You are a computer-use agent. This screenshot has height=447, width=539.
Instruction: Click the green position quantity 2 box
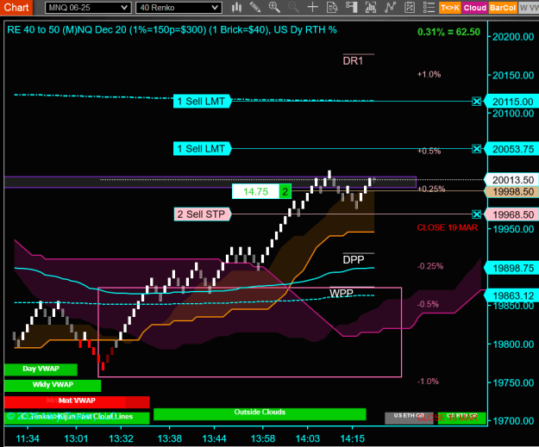[x=285, y=191]
